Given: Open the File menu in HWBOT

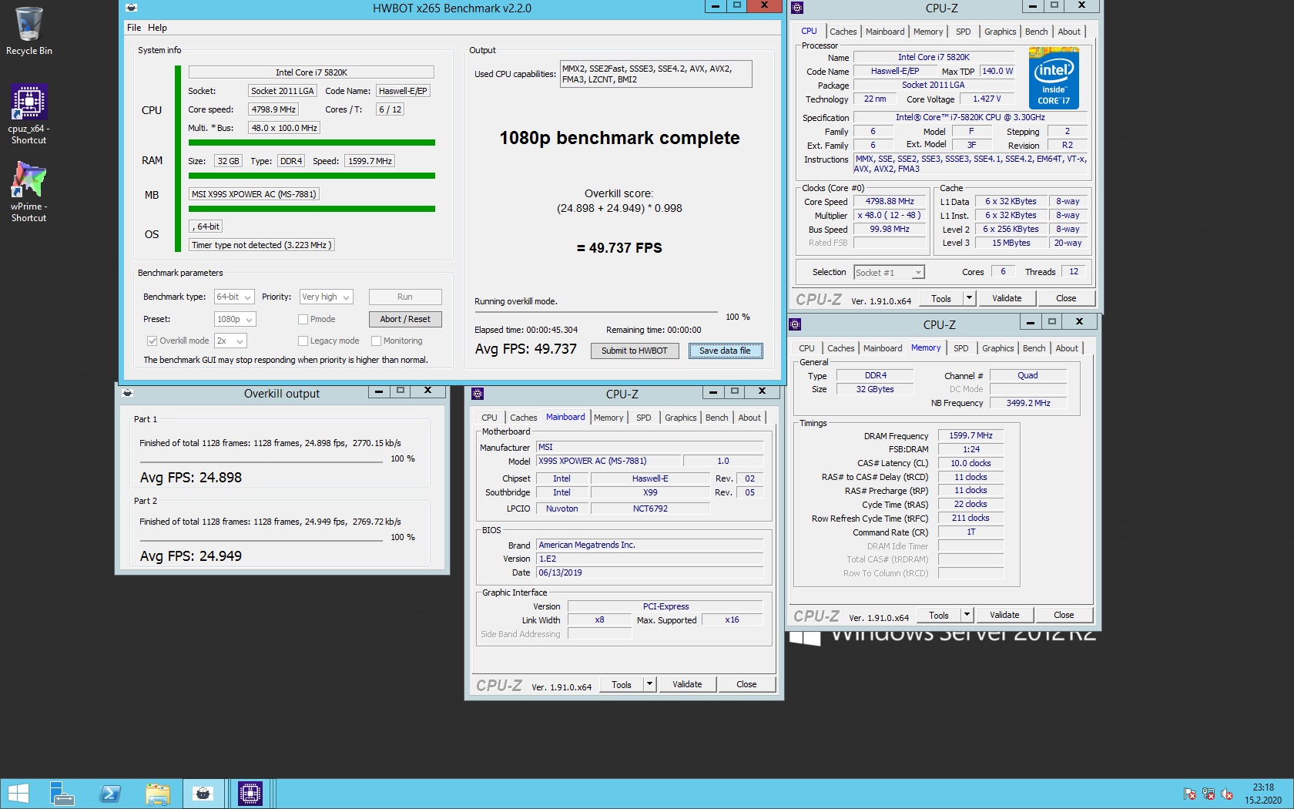Looking at the screenshot, I should click(134, 28).
